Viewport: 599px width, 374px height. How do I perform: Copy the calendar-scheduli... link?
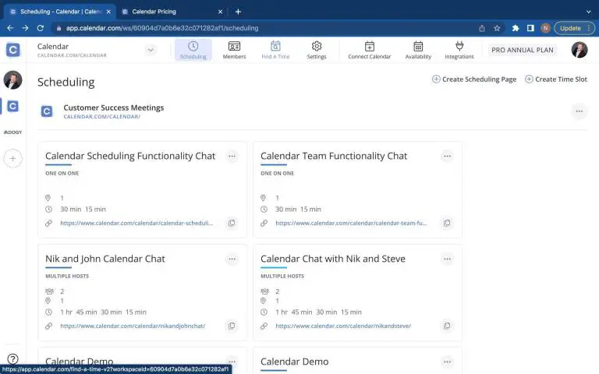[232, 223]
